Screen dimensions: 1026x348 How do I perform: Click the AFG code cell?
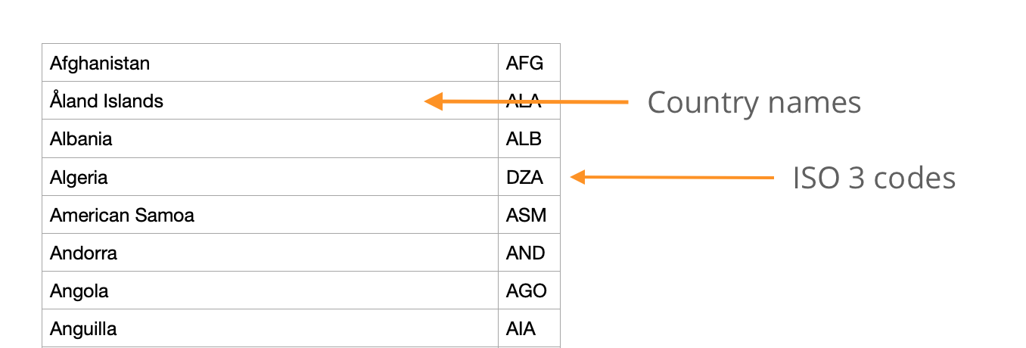525,64
